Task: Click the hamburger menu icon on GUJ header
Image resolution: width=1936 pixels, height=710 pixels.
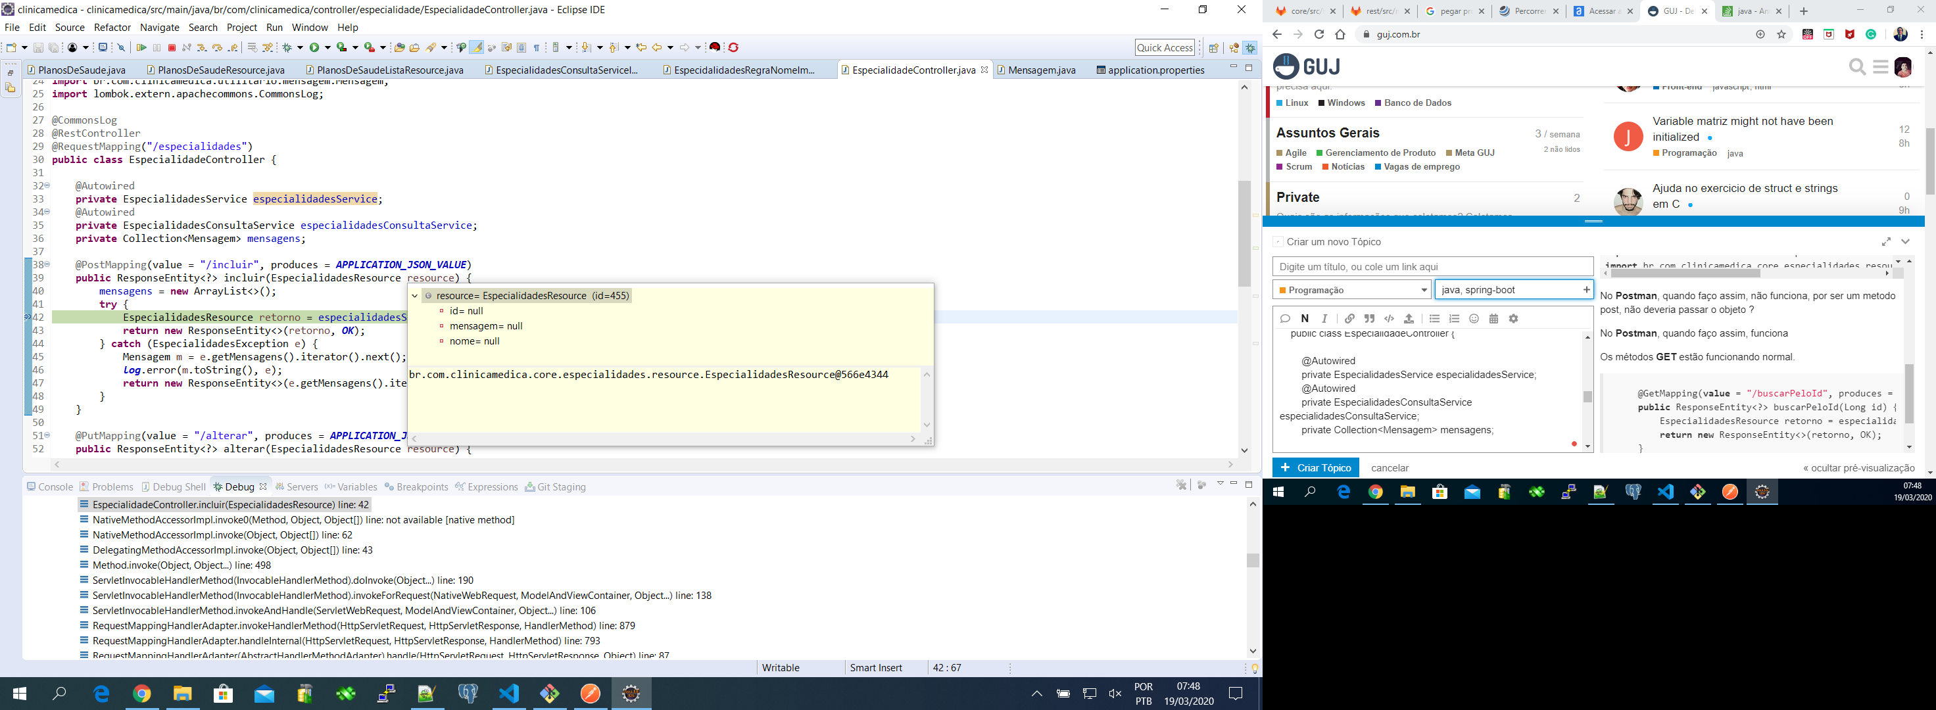Action: [1881, 67]
